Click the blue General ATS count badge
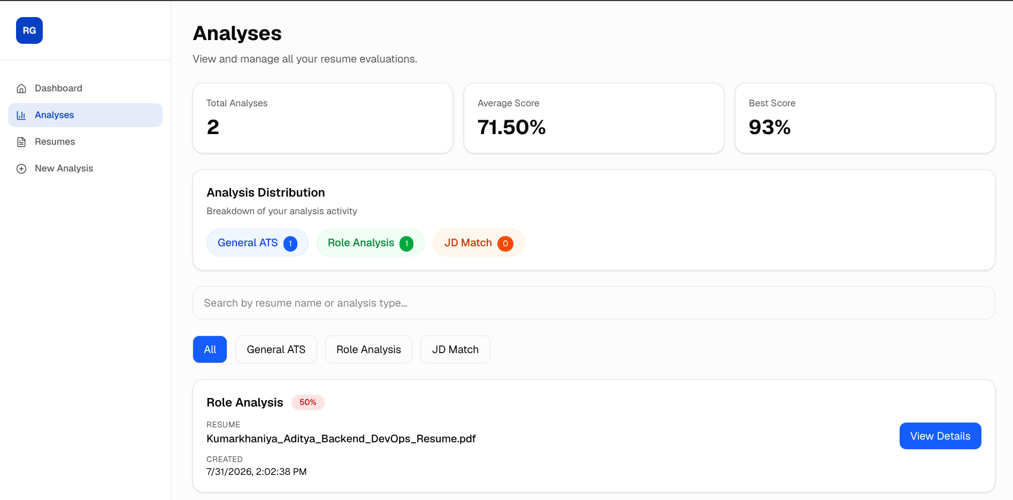Viewport: 1013px width, 500px height. (x=290, y=244)
